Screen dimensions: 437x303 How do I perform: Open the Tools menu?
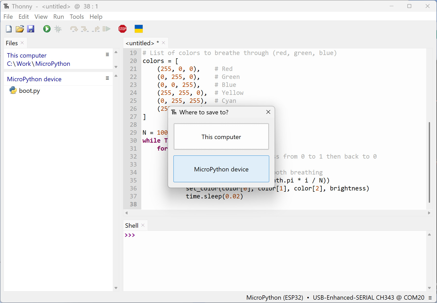coord(77,17)
